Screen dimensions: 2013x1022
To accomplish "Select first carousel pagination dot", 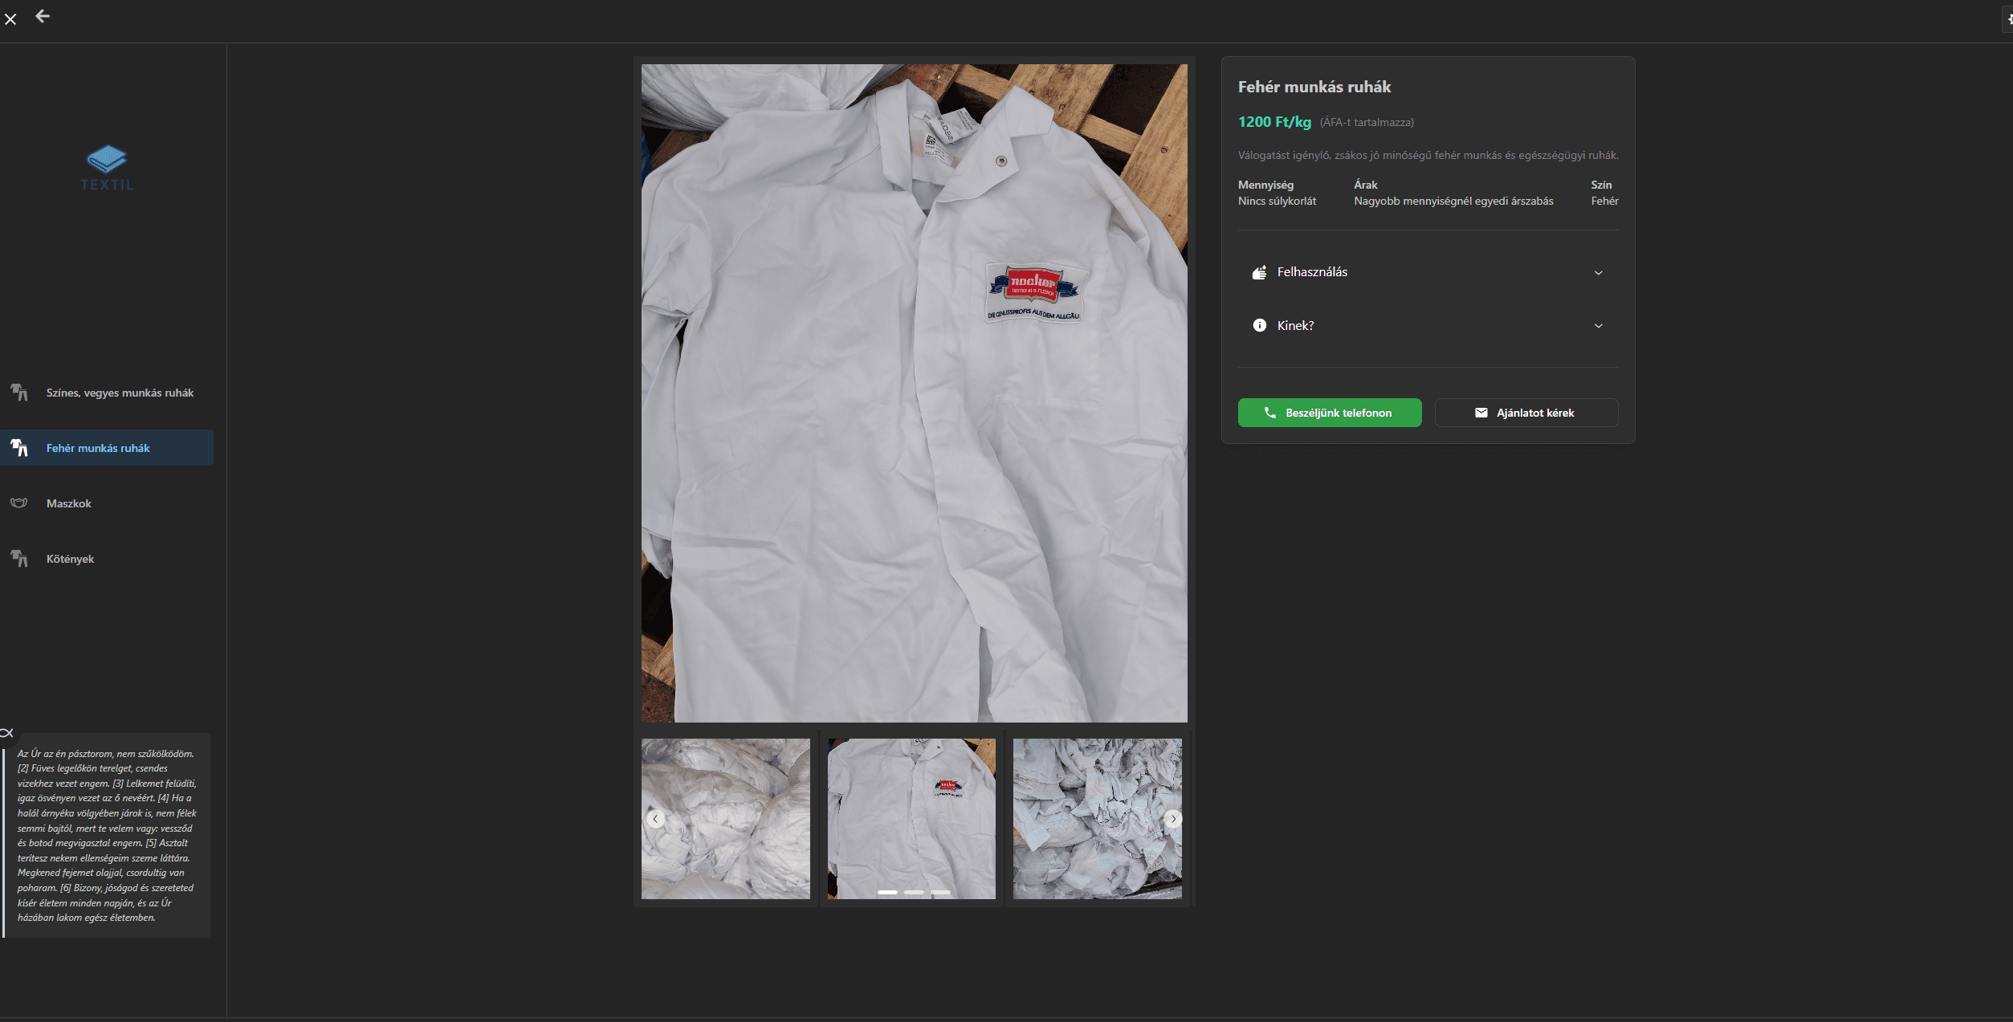I will [887, 892].
